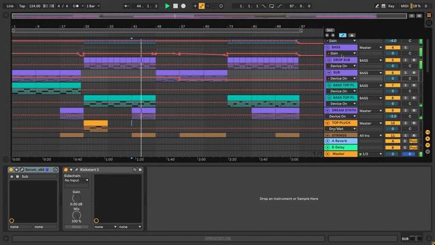Screen dimensions: 435x245
Task: Click Kickstart 2 hot-swap preset icon
Action: pyautogui.click(x=135, y=169)
